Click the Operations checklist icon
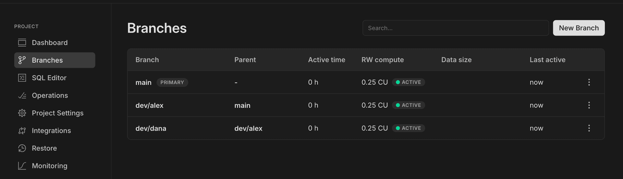This screenshot has width=623, height=179. (x=22, y=96)
